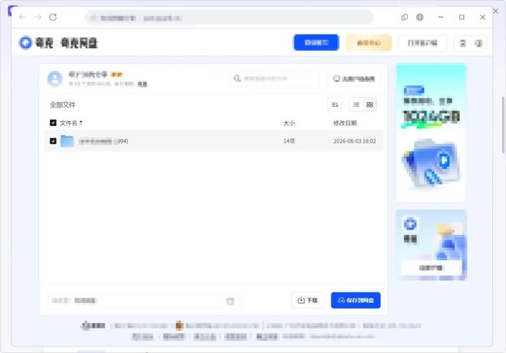Click the Quark icon in the lower-right ad card
This screenshot has height=353, width=506.
(410, 223)
